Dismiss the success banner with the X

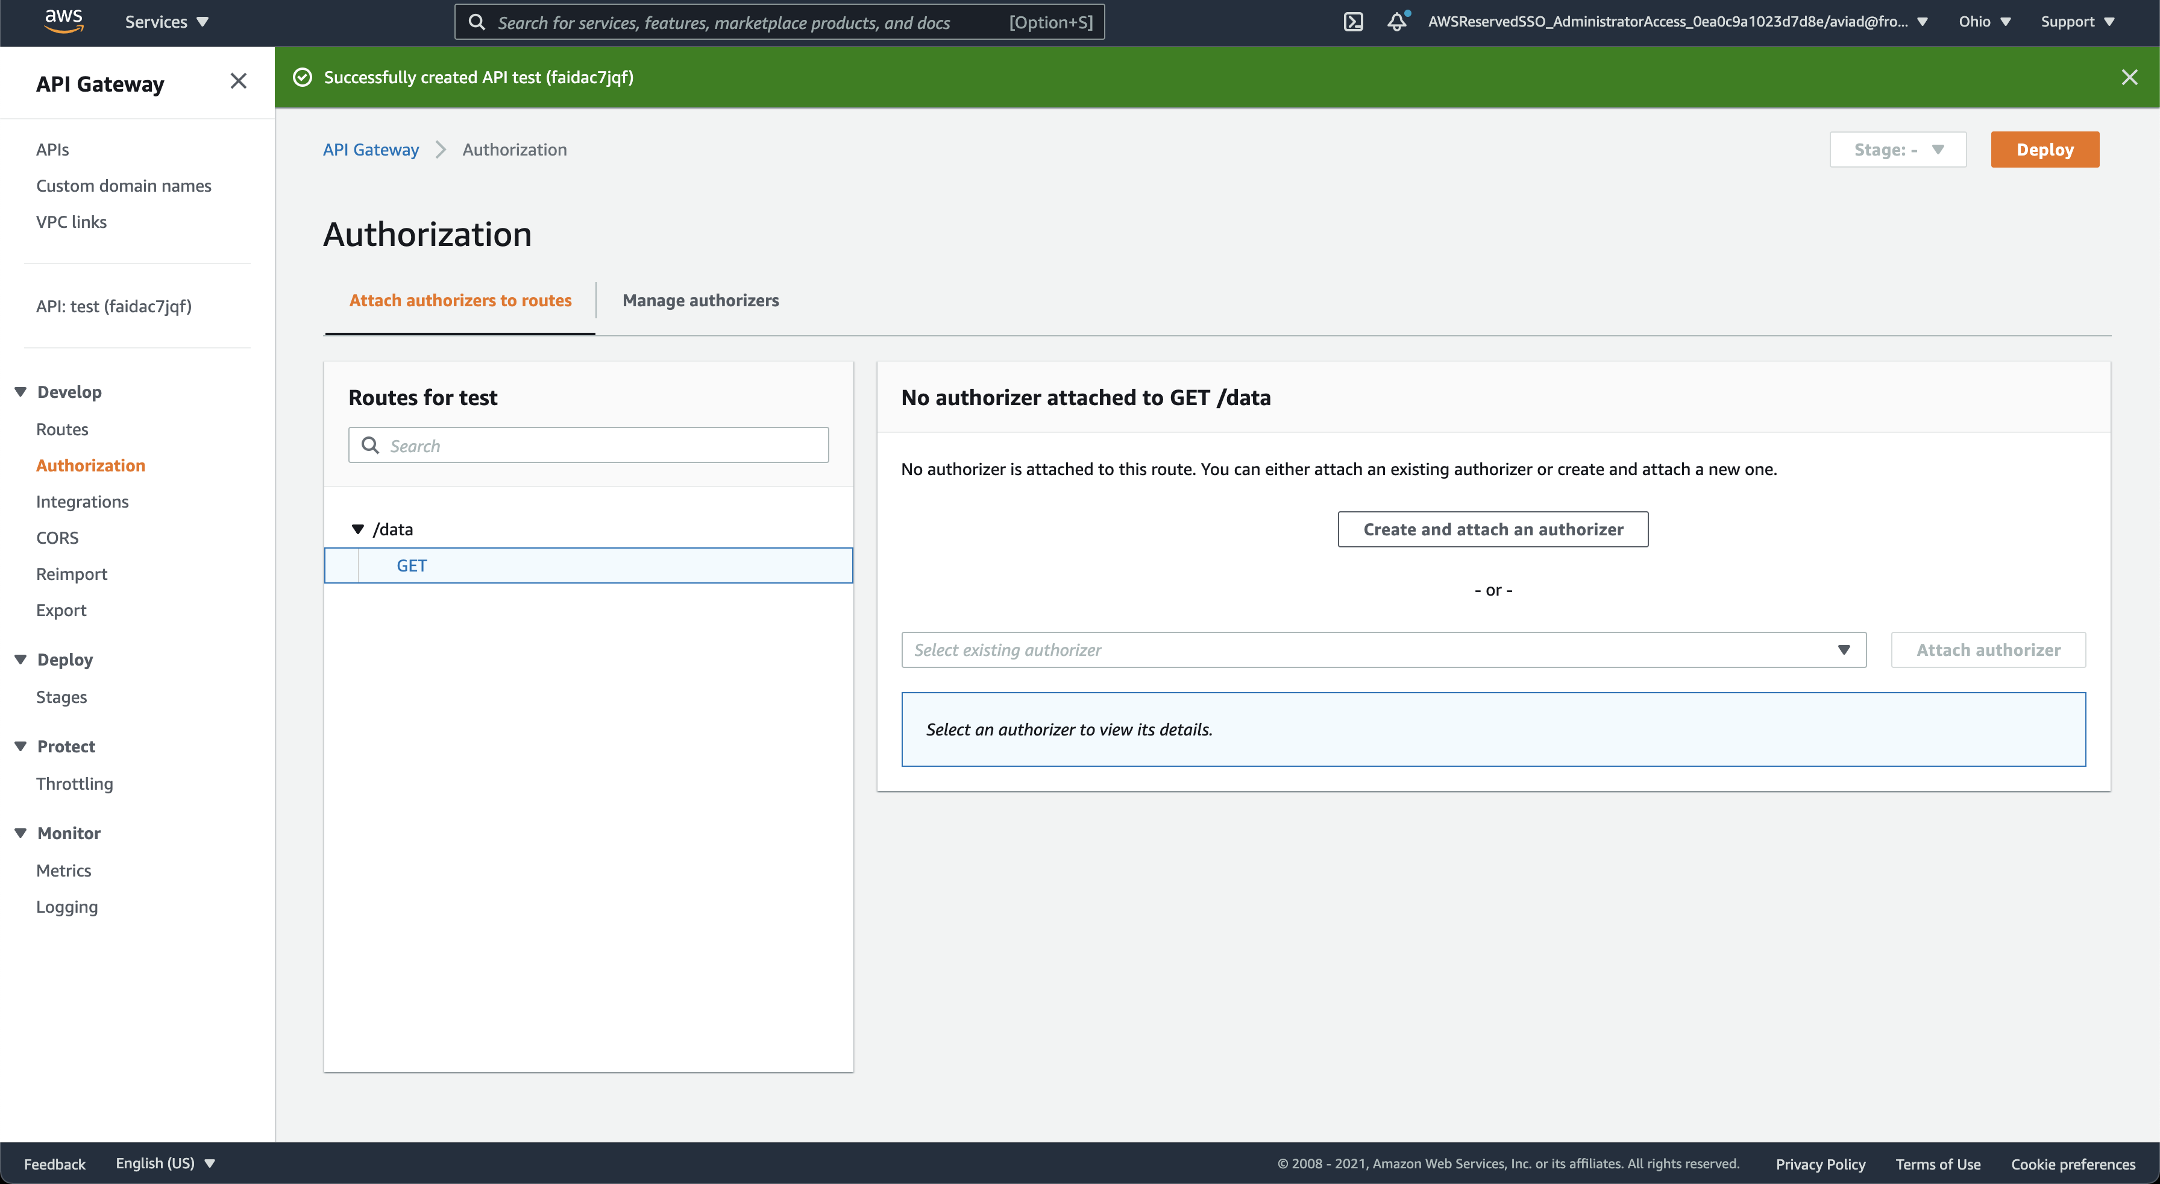click(x=2130, y=77)
